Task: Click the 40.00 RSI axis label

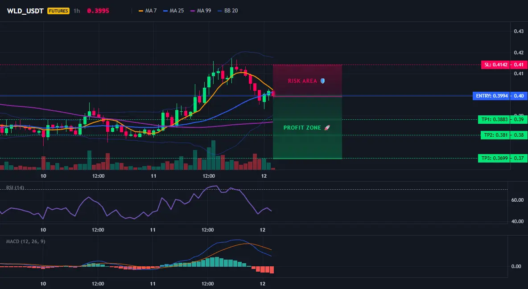Action: tap(517, 221)
